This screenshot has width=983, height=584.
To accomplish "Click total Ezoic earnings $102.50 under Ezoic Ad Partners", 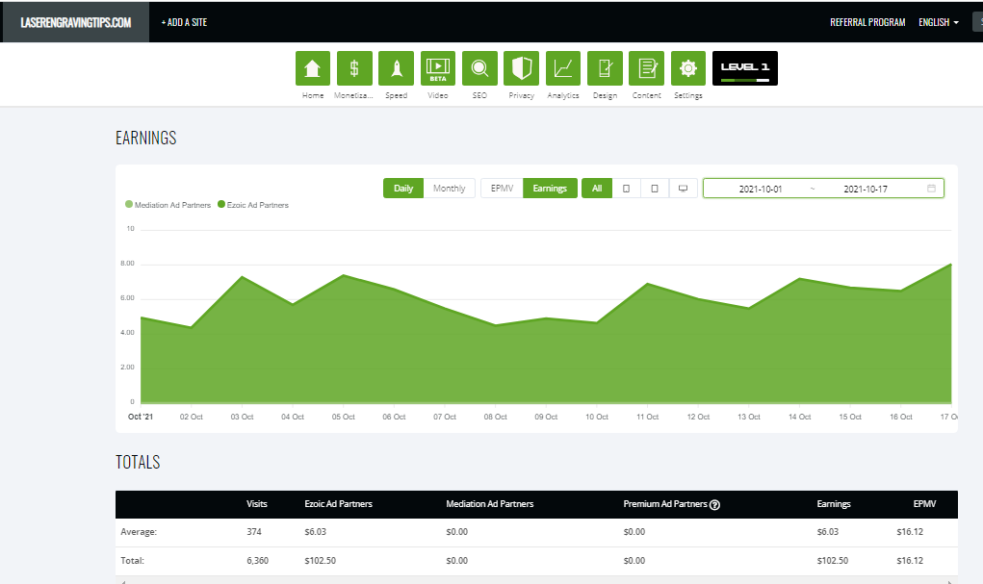I will click(321, 561).
